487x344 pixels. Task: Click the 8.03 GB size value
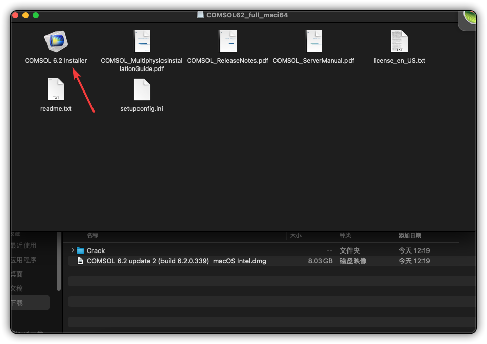click(x=320, y=261)
